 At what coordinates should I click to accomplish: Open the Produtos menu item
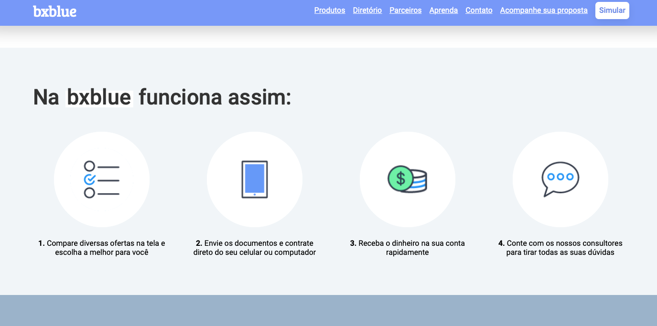click(x=330, y=11)
